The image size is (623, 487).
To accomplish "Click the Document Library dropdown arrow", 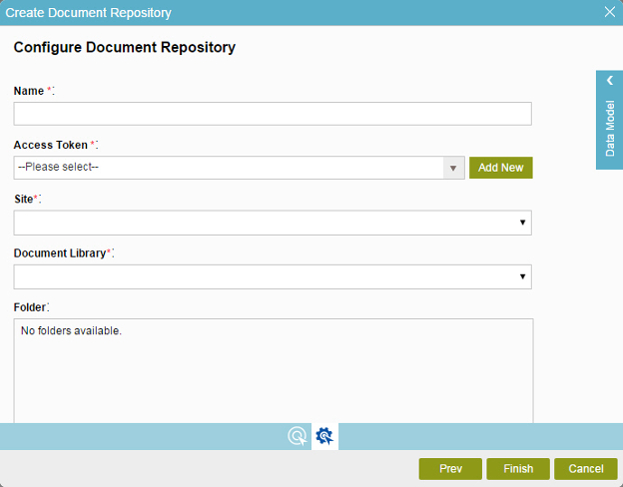I will [522, 276].
